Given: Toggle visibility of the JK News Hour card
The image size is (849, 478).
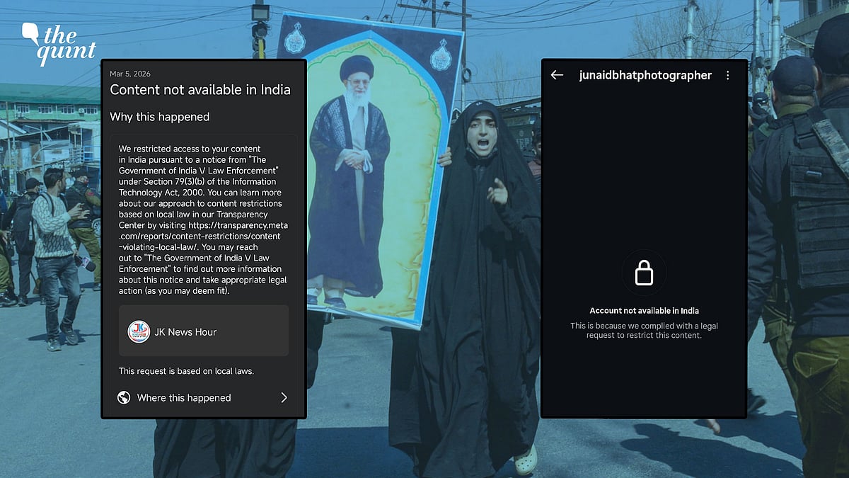Looking at the screenshot, I should 203,330.
